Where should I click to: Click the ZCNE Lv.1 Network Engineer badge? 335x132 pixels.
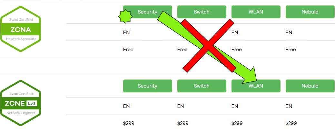click(x=21, y=103)
